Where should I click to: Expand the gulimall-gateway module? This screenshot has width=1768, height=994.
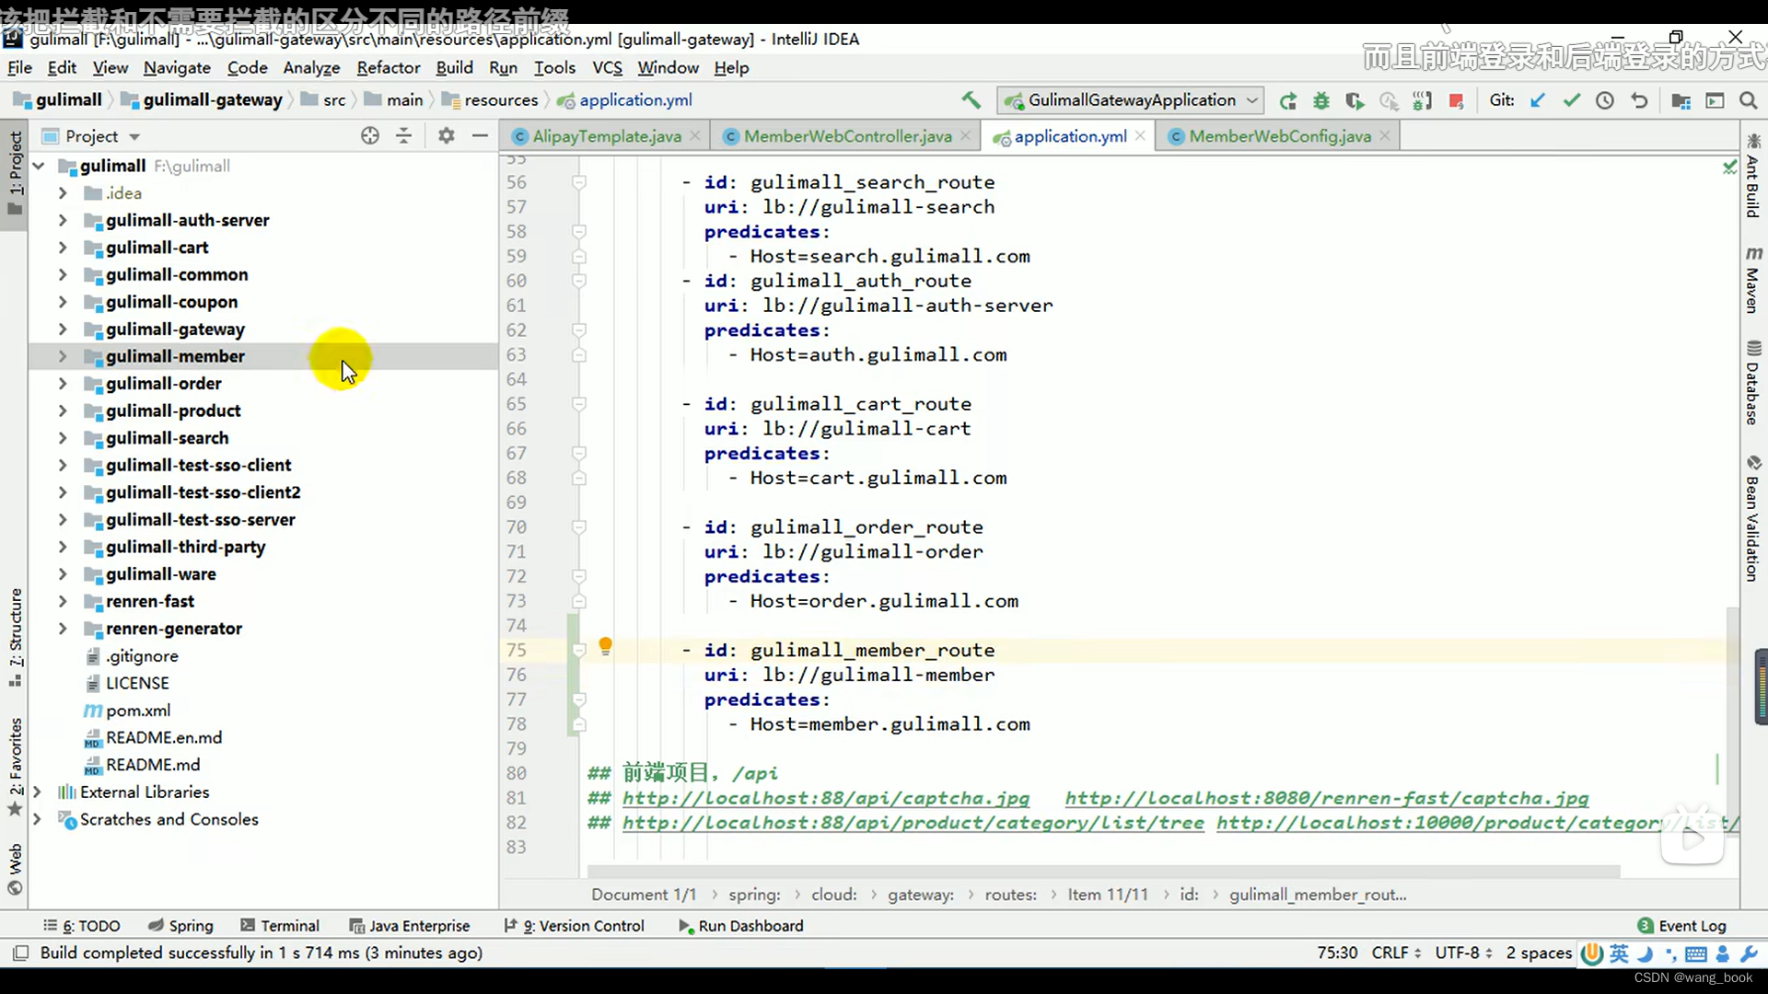point(63,329)
